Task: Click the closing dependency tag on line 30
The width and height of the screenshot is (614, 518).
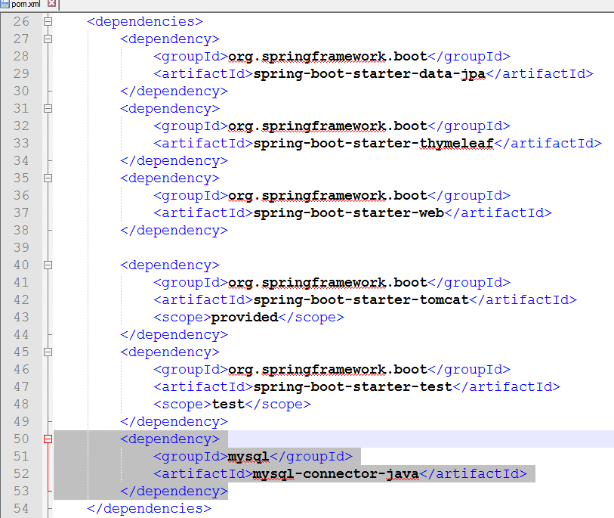Action: click(x=174, y=92)
